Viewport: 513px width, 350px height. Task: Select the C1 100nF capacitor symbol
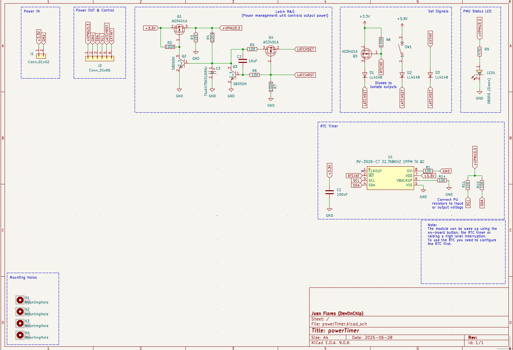pyautogui.click(x=329, y=192)
